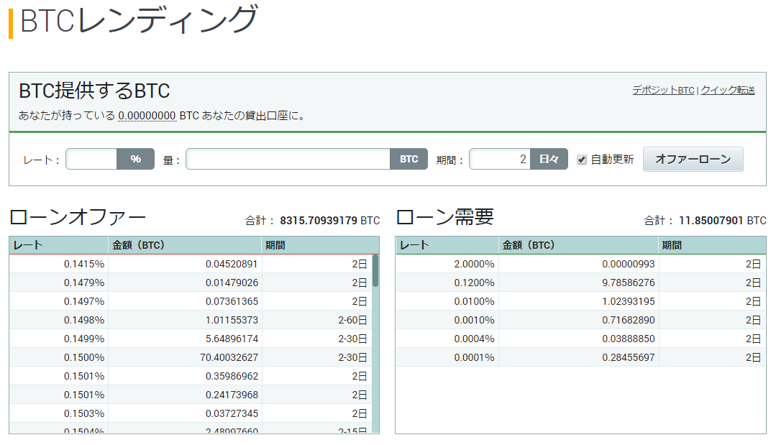This screenshot has height=445, width=776.
Task: Click the レート percentage input field
Action: [91, 159]
